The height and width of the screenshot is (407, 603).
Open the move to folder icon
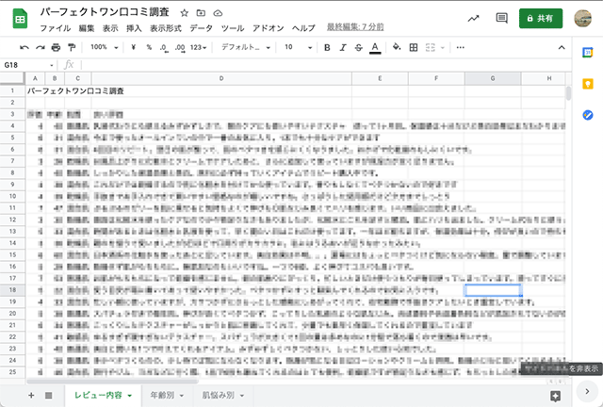click(x=201, y=13)
